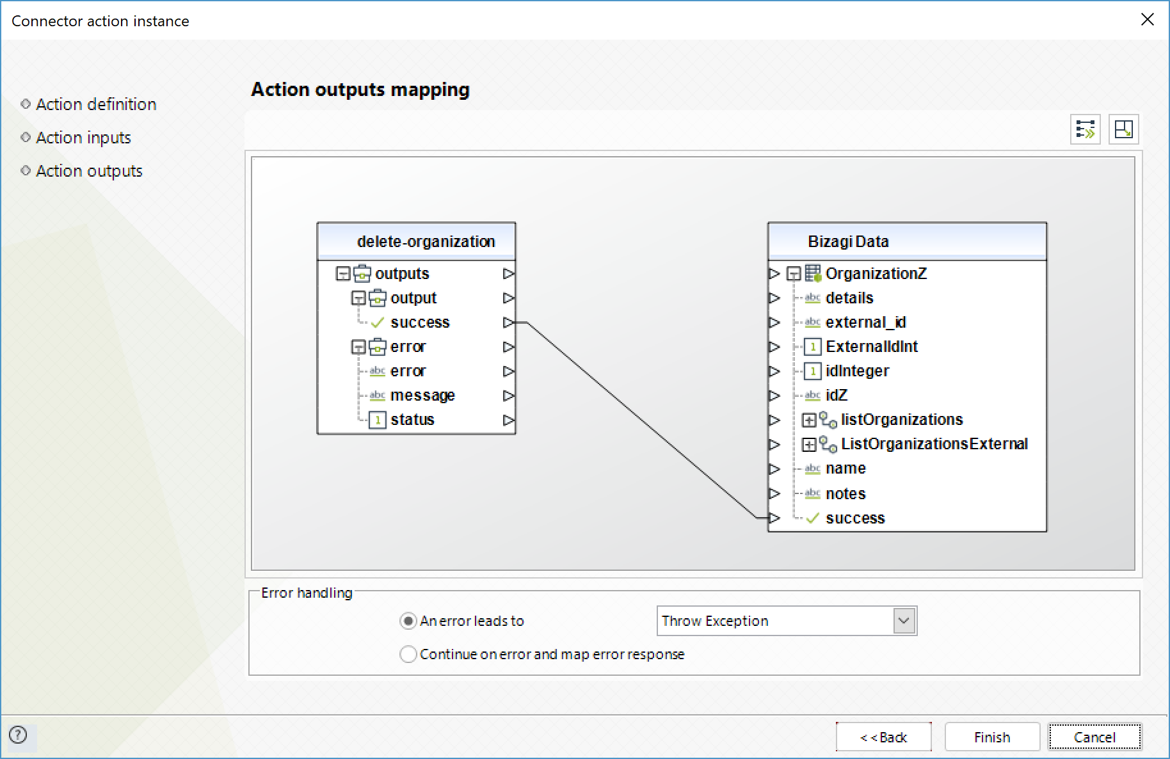The image size is (1170, 759).
Task: Click the message row connector arrow
Action: (x=508, y=395)
